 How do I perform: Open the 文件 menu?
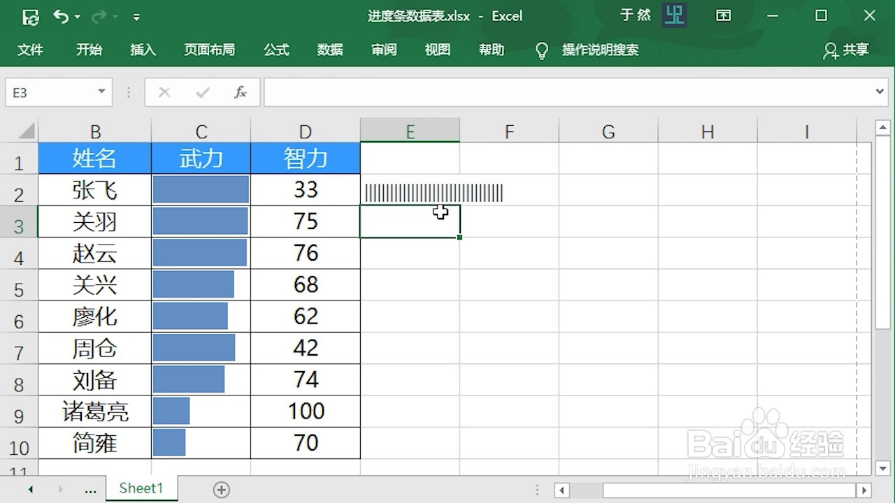tap(31, 50)
